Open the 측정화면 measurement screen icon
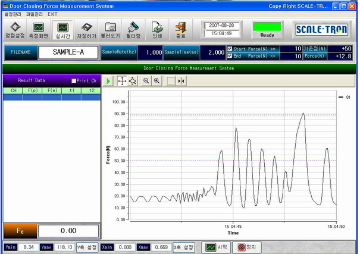360x254 pixels. coord(38,30)
